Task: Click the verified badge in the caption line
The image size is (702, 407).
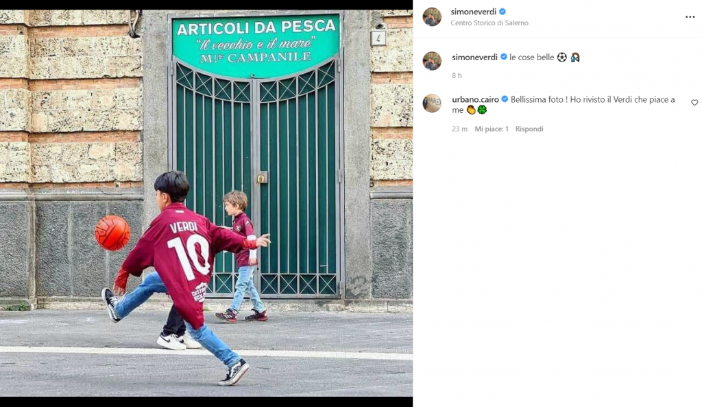Action: coord(504,57)
